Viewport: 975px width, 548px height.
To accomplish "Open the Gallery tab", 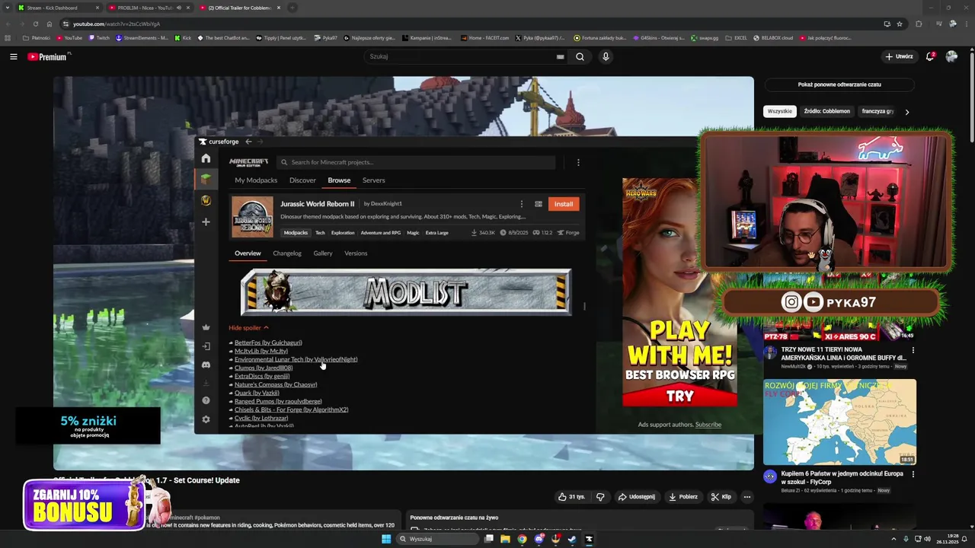I will coord(323,253).
